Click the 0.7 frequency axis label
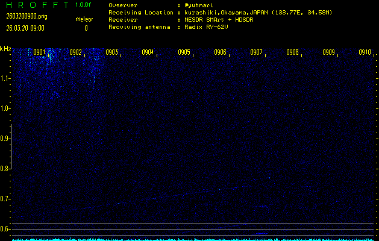Viewport: 379px width, 241px height. 5,199
